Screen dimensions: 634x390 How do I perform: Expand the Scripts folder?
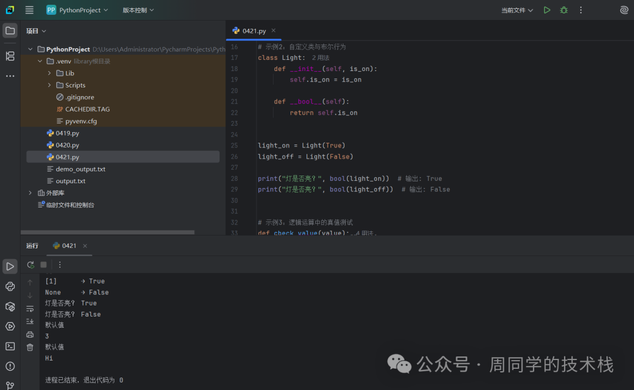click(49, 85)
